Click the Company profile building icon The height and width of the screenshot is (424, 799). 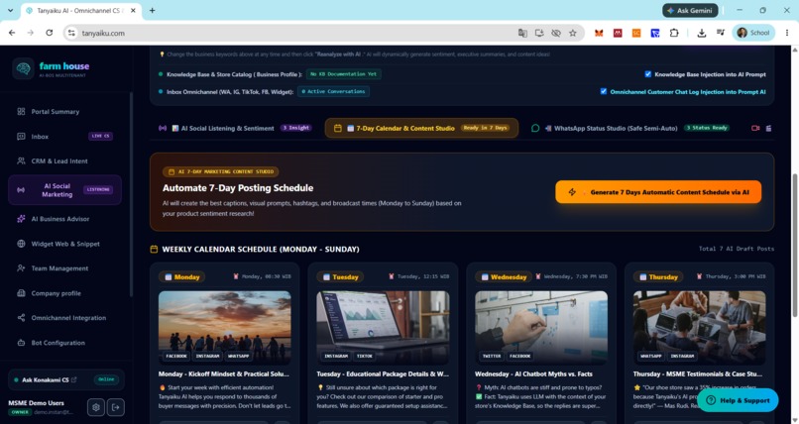[x=21, y=293]
